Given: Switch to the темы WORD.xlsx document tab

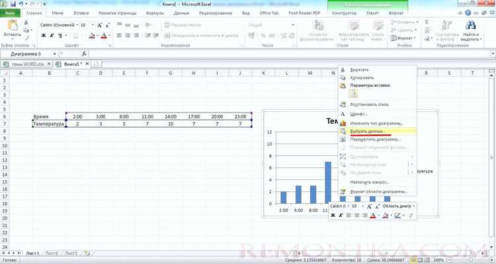Looking at the screenshot, I should click(27, 64).
